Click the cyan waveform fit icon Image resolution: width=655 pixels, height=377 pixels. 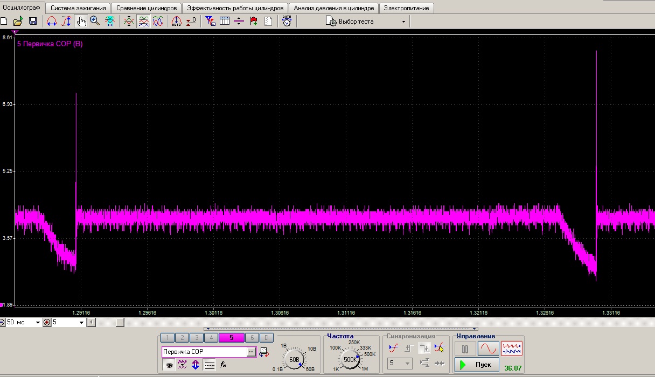click(x=110, y=22)
